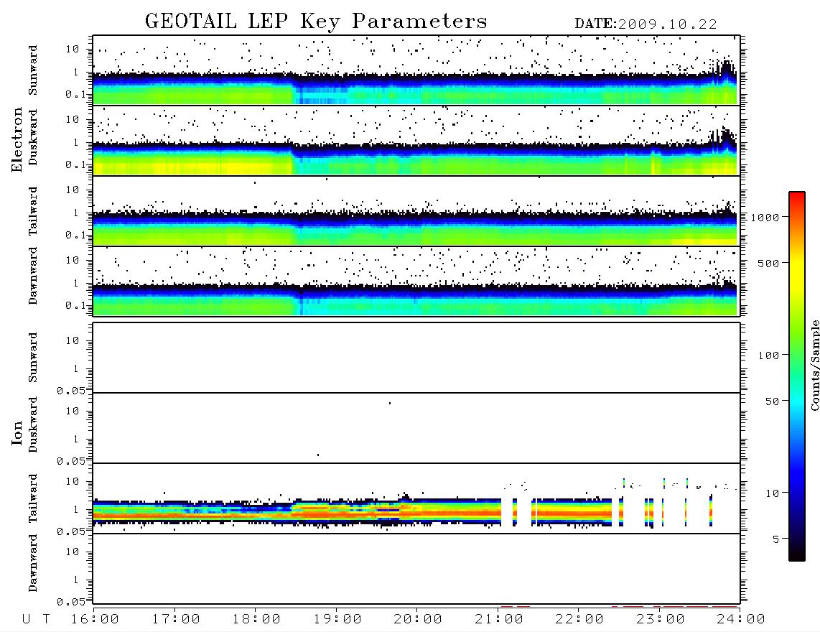Click the "16:00" time tick label
820x632 pixels.
tap(95, 620)
